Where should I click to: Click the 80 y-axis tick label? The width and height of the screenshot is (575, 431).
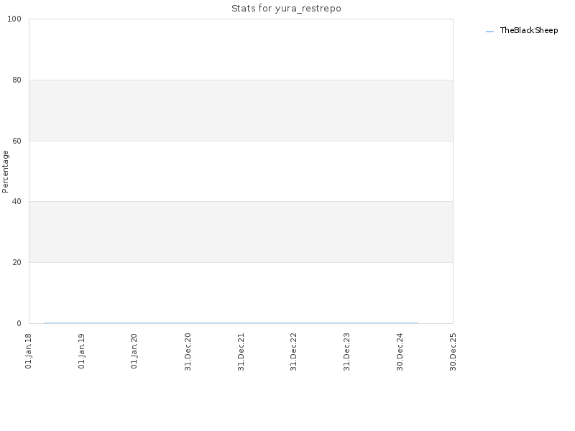click(17, 80)
